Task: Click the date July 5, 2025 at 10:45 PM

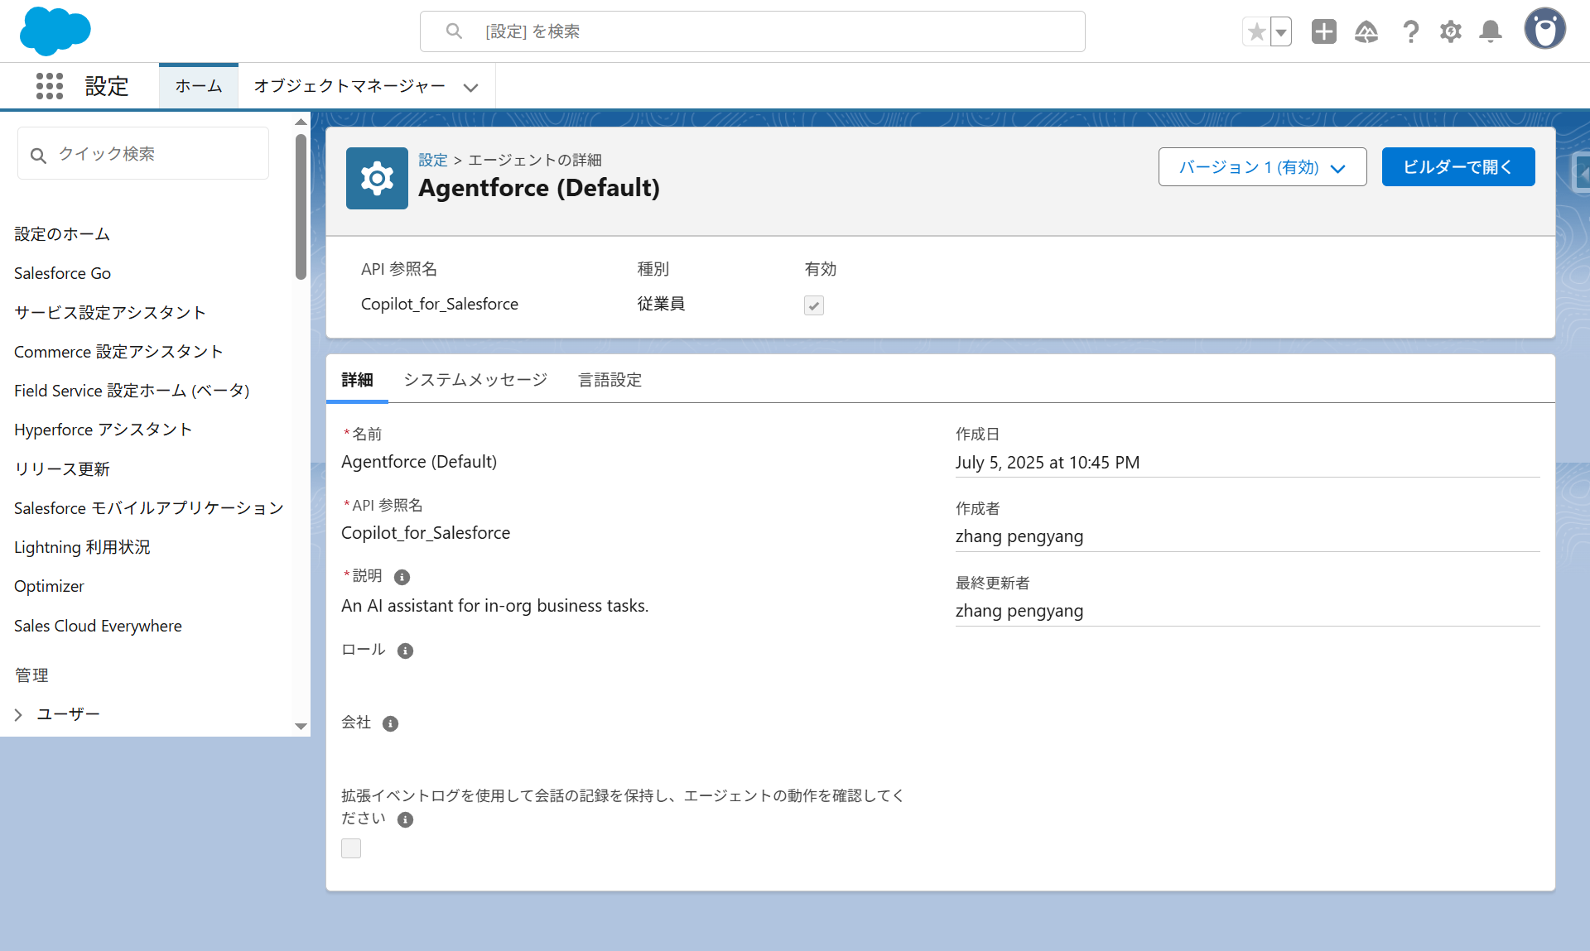Action: 1048,463
